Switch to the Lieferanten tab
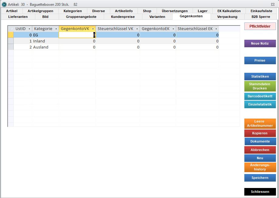This screenshot has width=279, height=198. 18,17
